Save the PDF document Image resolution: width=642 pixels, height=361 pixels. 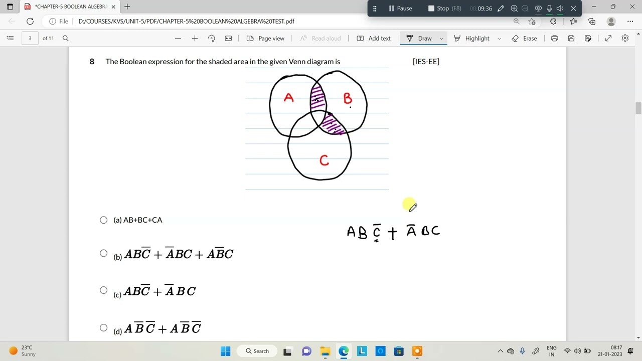pos(571,38)
